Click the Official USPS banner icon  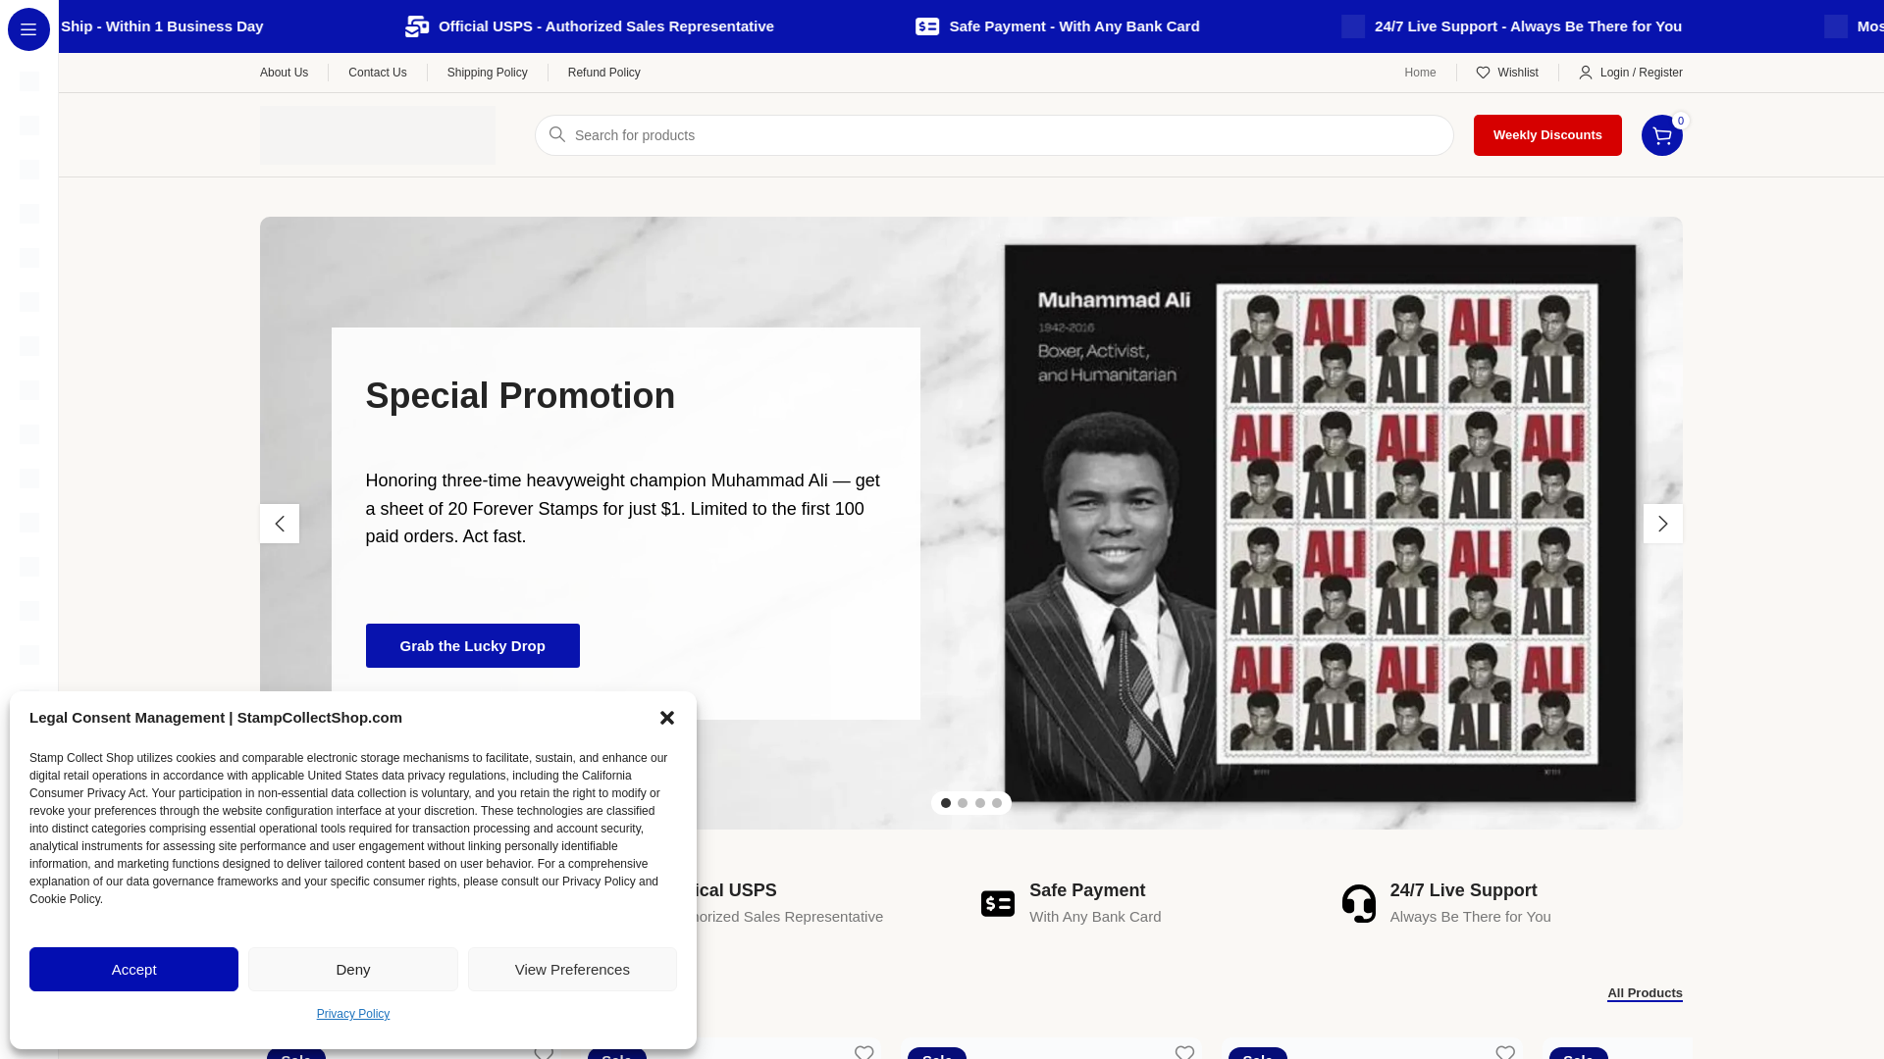click(417, 26)
